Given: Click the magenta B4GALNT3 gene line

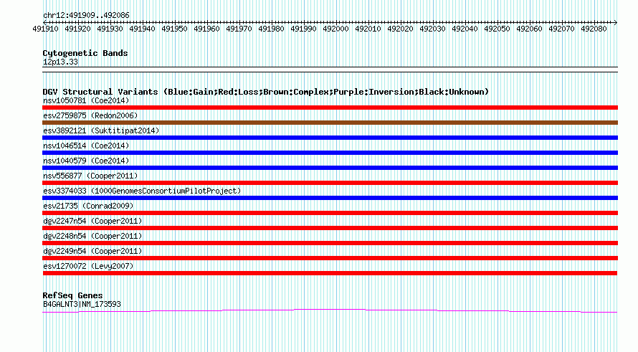Looking at the screenshot, I should [x=330, y=311].
